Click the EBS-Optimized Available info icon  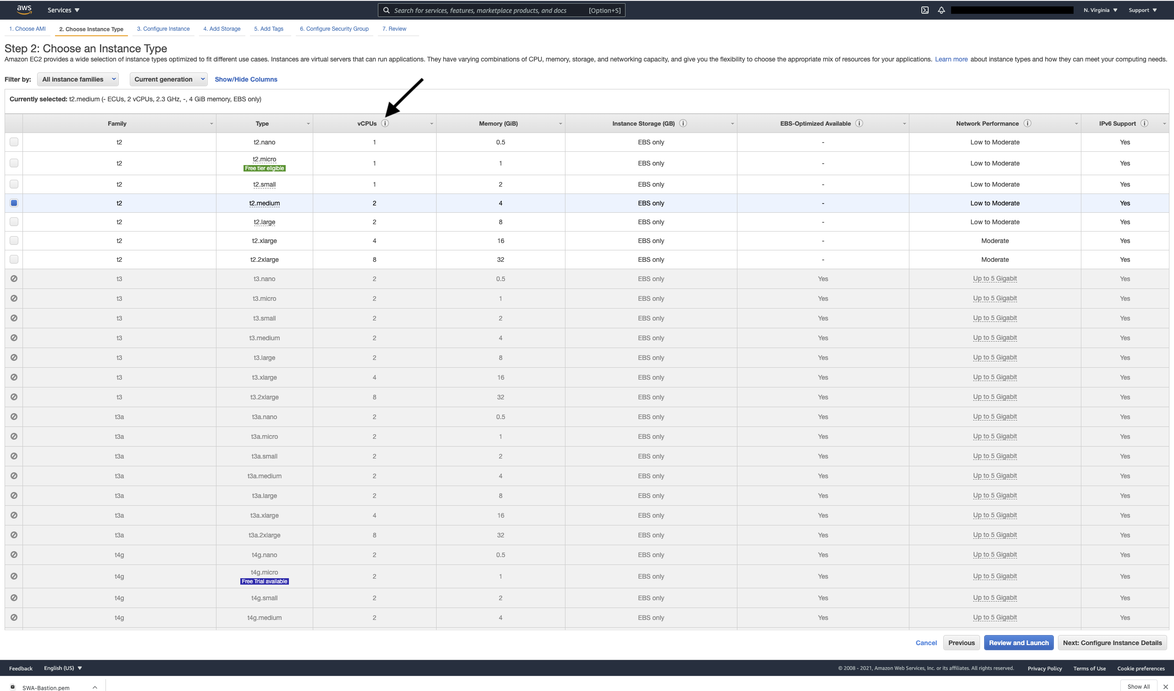coord(859,123)
